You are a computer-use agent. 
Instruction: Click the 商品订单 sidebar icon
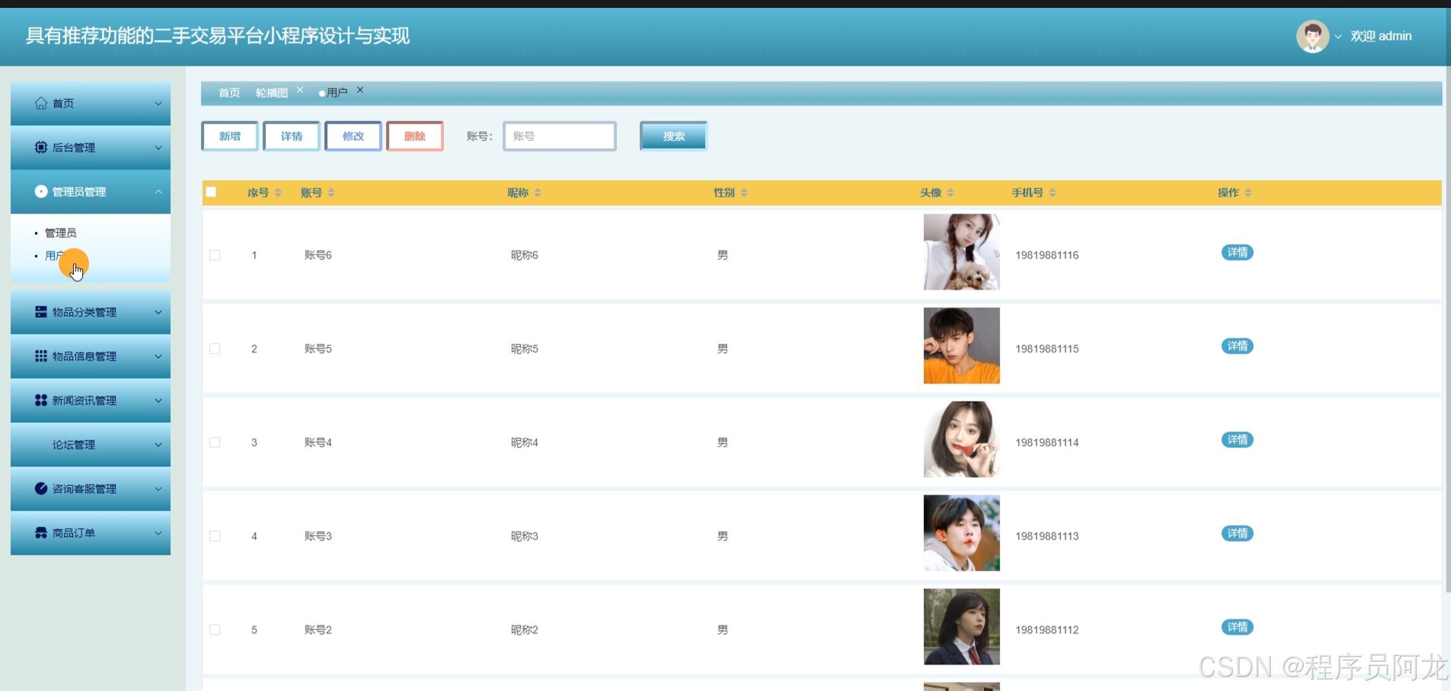pyautogui.click(x=41, y=533)
